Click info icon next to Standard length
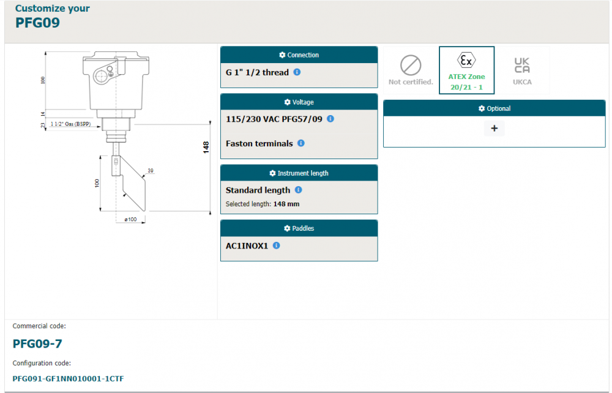This screenshot has width=612, height=393. 298,190
